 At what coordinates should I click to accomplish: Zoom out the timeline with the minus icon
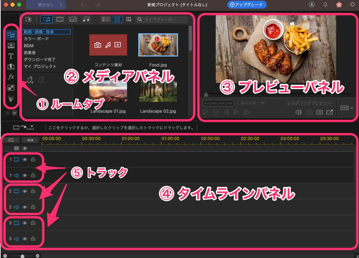point(5,256)
